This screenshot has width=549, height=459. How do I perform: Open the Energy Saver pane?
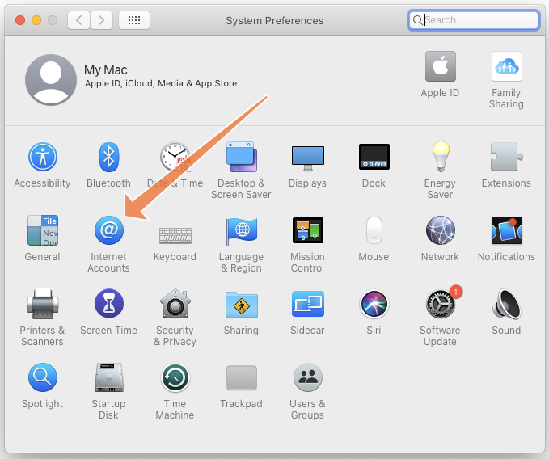440,158
